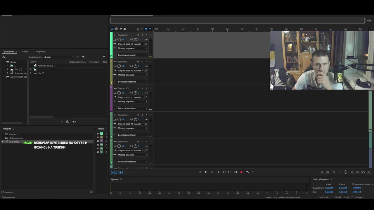Toggle loop playback in transport bar
Viewport: 374px width, 210px height.
(247, 172)
